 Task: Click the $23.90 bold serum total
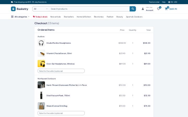[147, 53]
